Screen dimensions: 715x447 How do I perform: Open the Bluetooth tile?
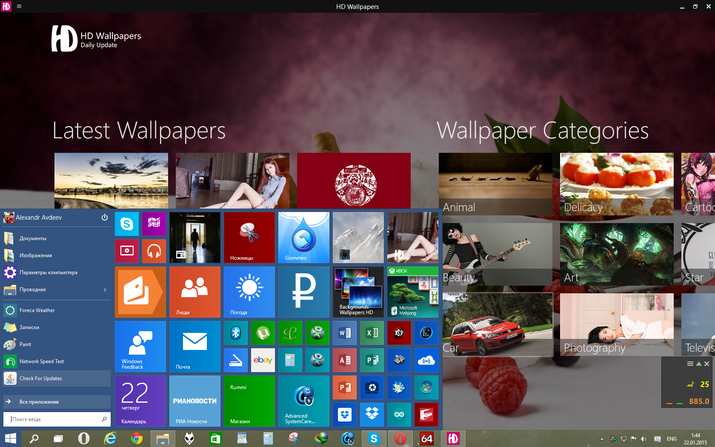click(236, 333)
